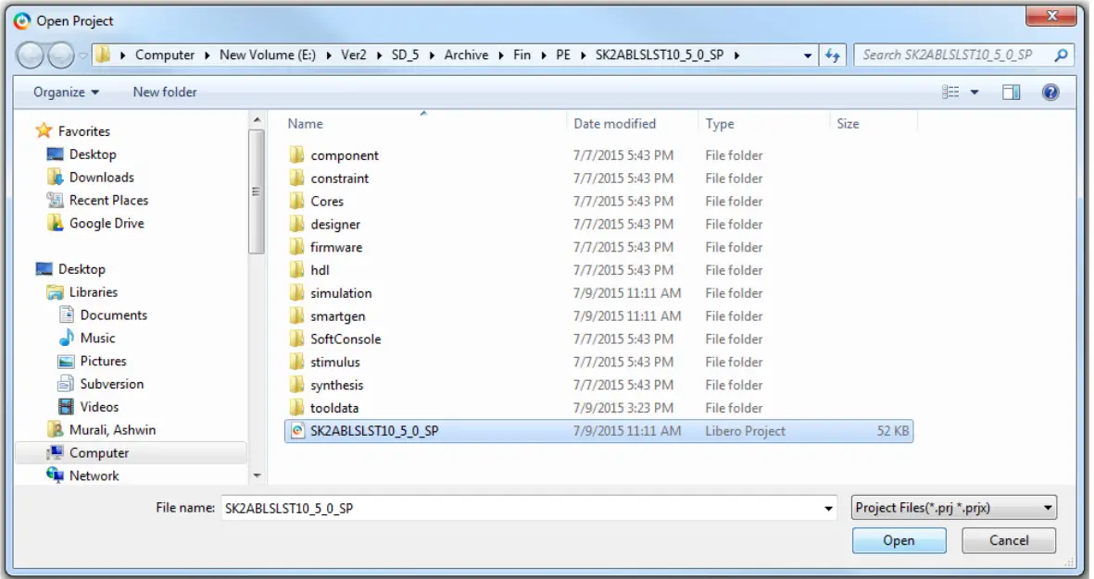Click the change view icon
This screenshot has height=579, width=1094.
tap(950, 92)
